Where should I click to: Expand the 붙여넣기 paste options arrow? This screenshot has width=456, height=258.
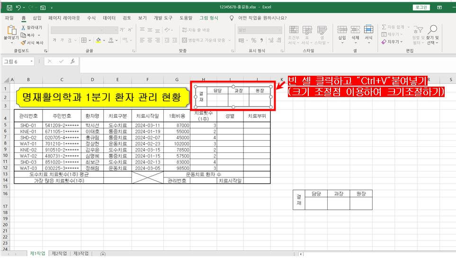12,43
